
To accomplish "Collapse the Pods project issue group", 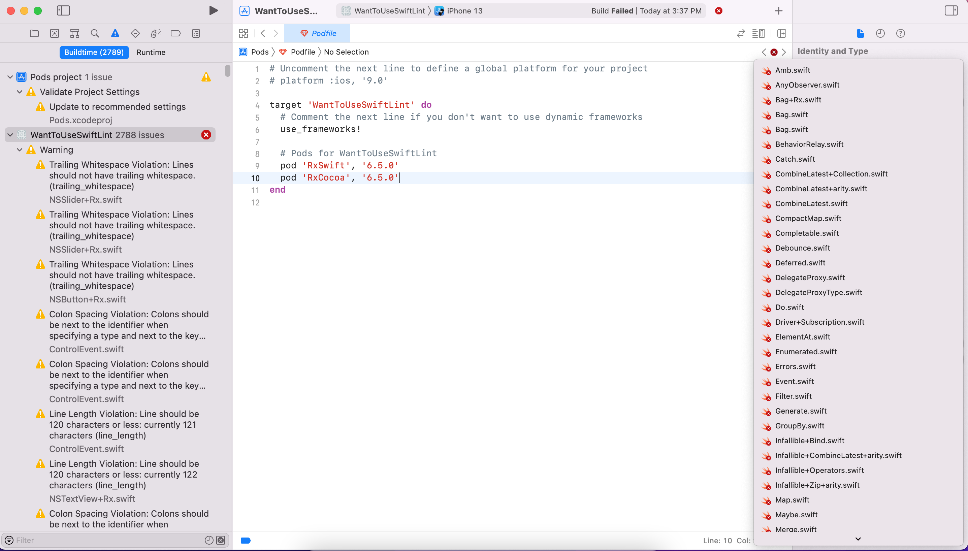I will tap(10, 77).
